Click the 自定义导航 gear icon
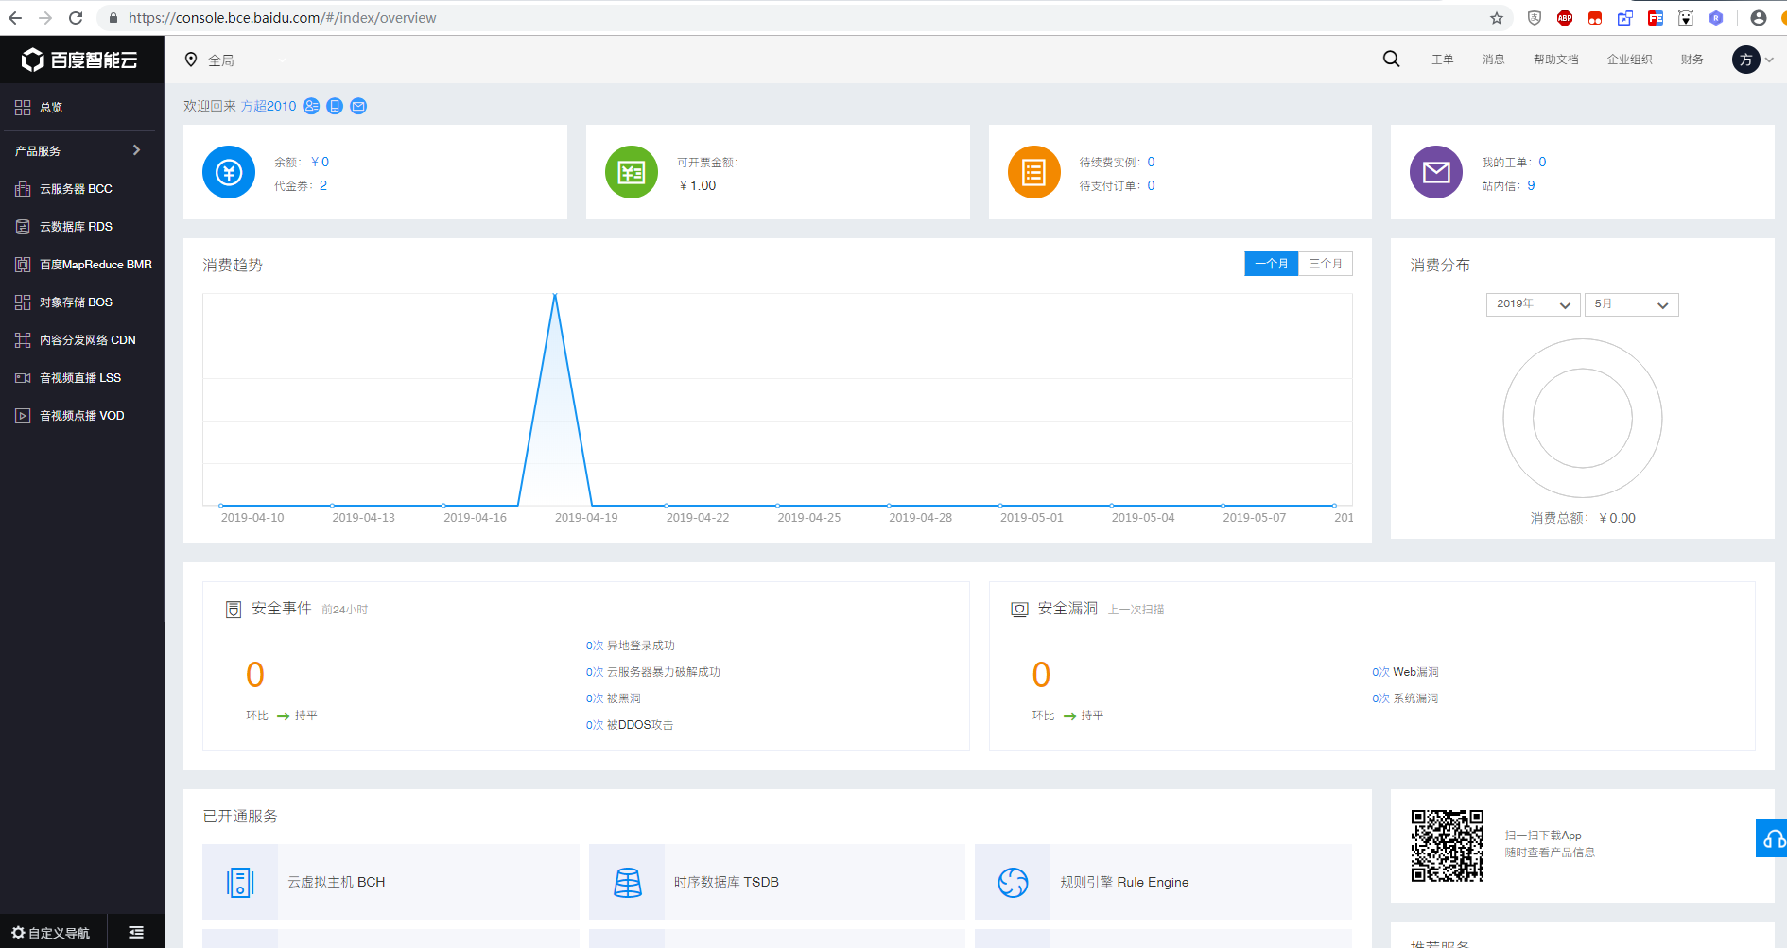The height and width of the screenshot is (948, 1787). (18, 933)
